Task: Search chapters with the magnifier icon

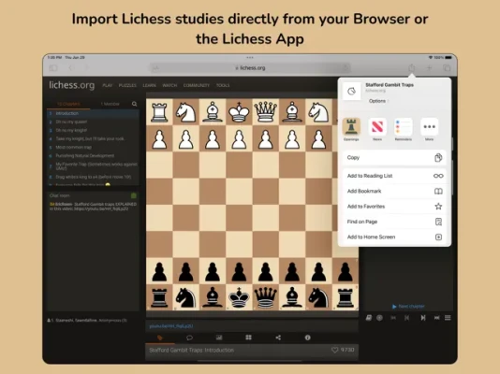Action: pos(134,104)
